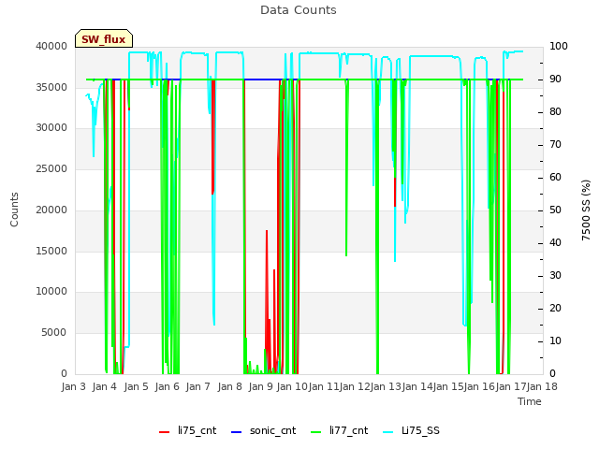Click the 90 tick label on SS axis
This screenshot has width=599, height=449.
point(555,79)
